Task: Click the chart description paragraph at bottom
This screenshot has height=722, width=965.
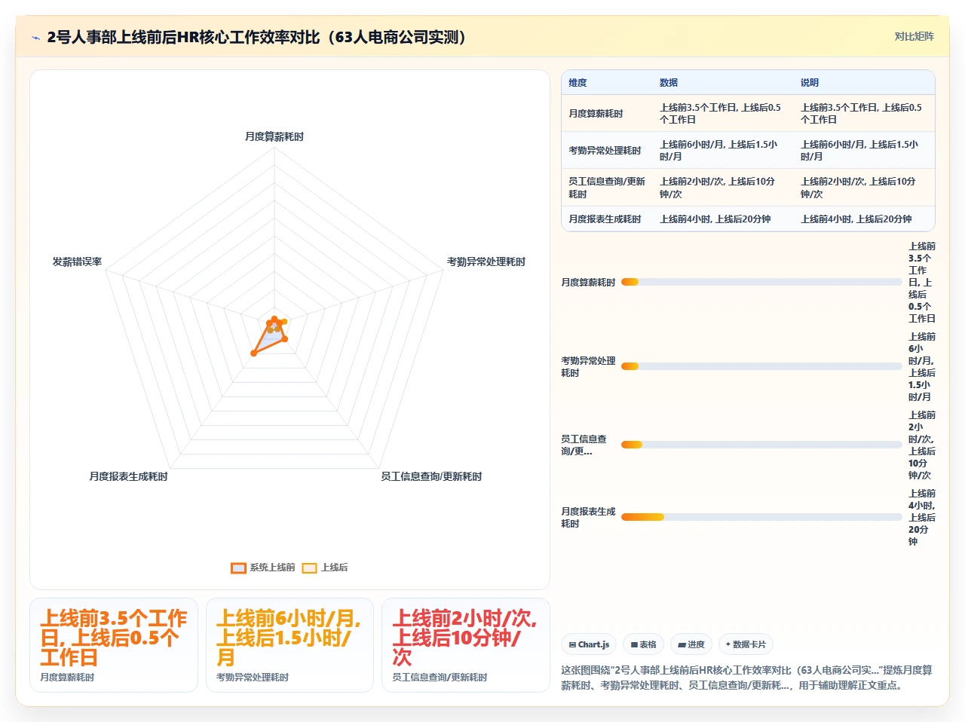Action: pyautogui.click(x=747, y=678)
